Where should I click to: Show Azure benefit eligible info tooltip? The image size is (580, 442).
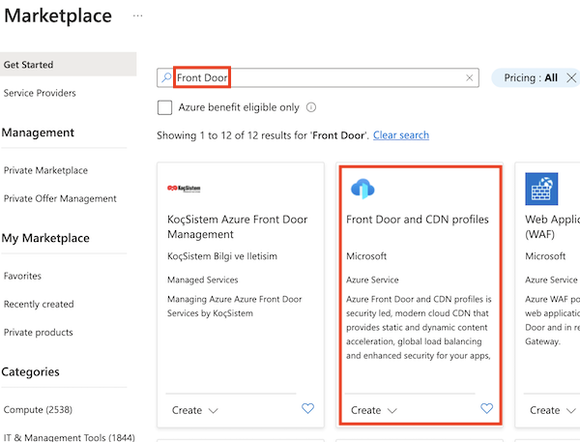[311, 107]
